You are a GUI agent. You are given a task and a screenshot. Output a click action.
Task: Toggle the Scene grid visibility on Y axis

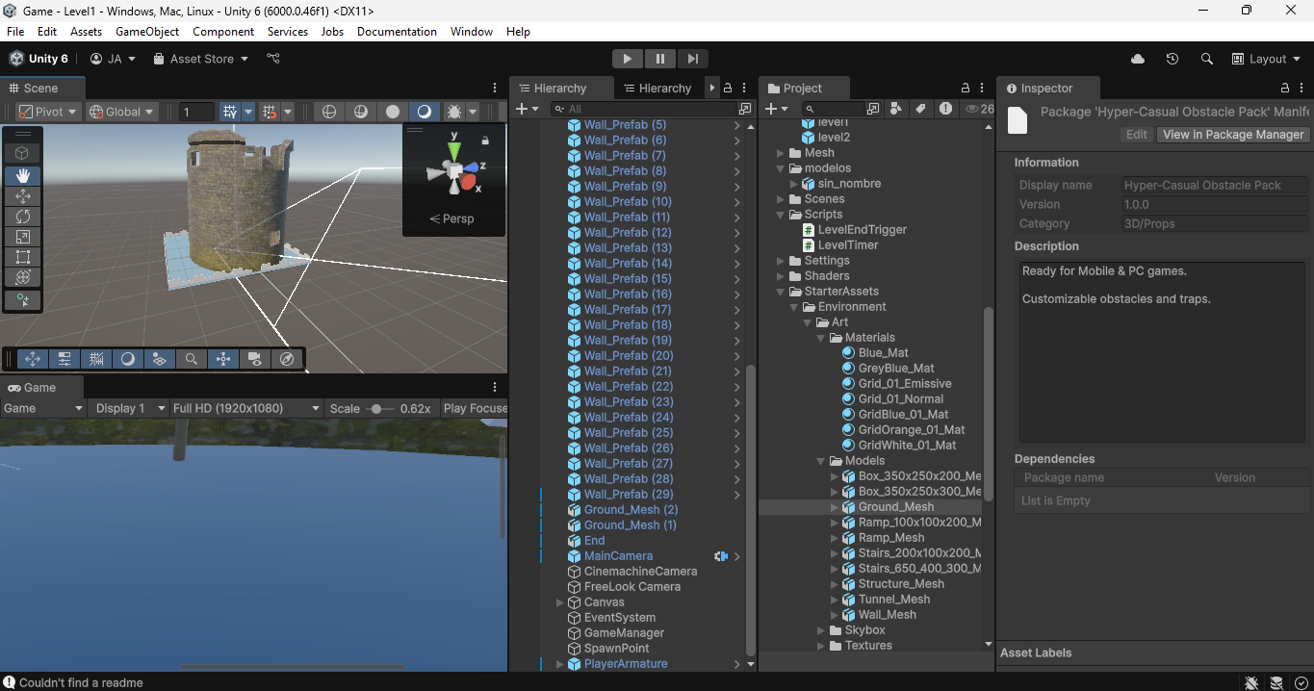click(x=229, y=112)
